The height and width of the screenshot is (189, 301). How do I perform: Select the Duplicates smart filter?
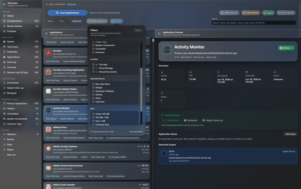[21, 52]
